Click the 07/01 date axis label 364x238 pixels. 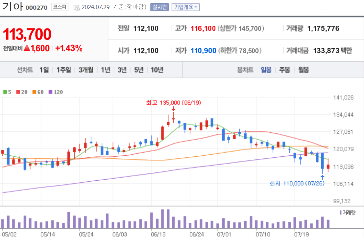pos(224,234)
